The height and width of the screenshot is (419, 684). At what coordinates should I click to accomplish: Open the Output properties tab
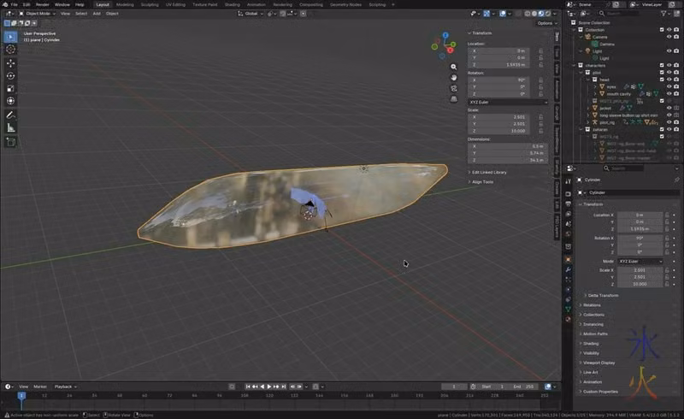point(568,204)
